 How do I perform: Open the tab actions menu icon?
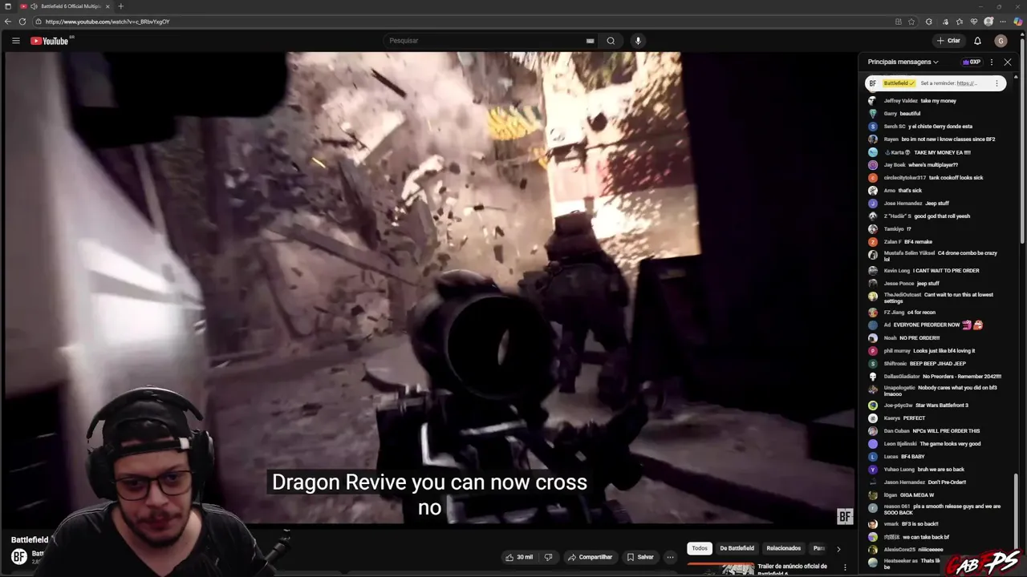coord(7,6)
